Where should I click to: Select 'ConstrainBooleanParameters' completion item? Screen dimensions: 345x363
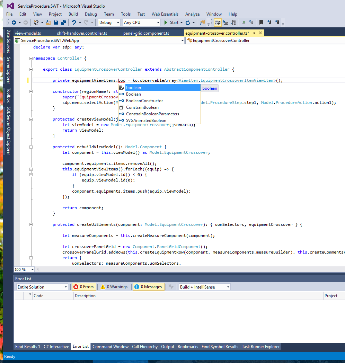[159, 114]
